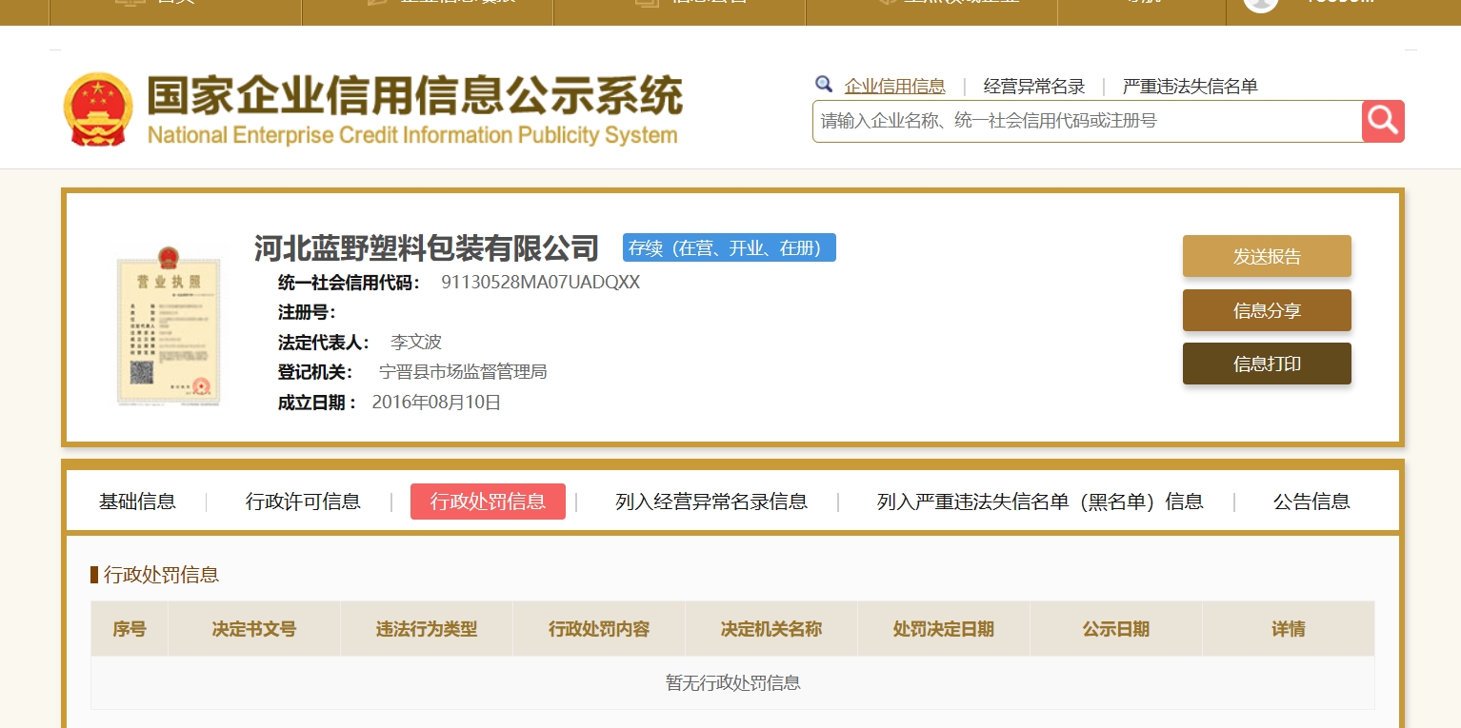Image resolution: width=1461 pixels, height=728 pixels.
Task: Click the 决定机关名称 column header
Action: 771,629
